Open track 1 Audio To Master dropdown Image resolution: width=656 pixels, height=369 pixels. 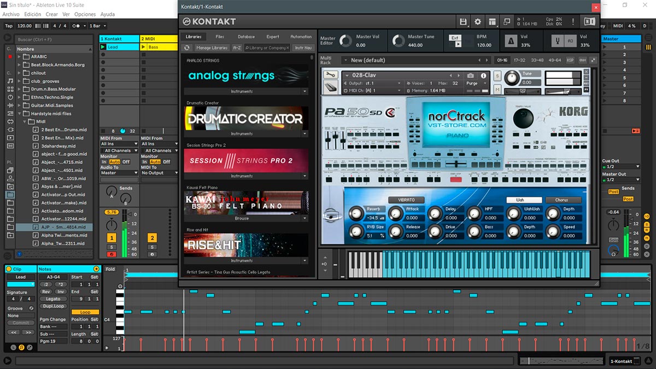click(119, 173)
